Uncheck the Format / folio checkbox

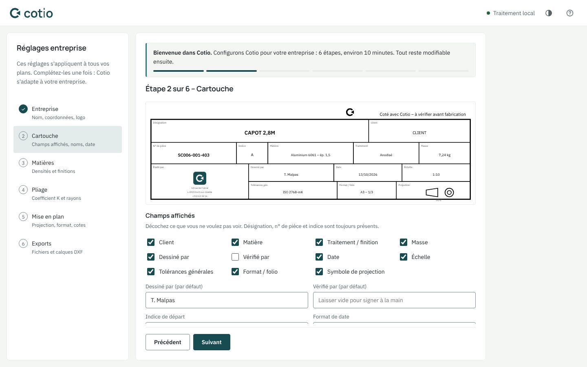click(235, 272)
